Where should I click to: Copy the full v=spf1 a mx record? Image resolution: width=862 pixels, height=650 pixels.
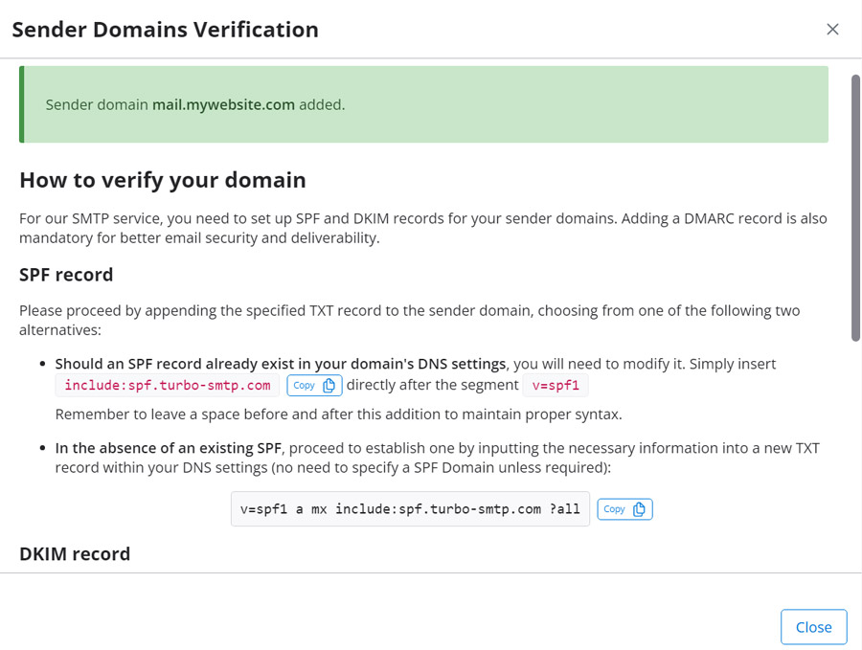click(x=624, y=509)
